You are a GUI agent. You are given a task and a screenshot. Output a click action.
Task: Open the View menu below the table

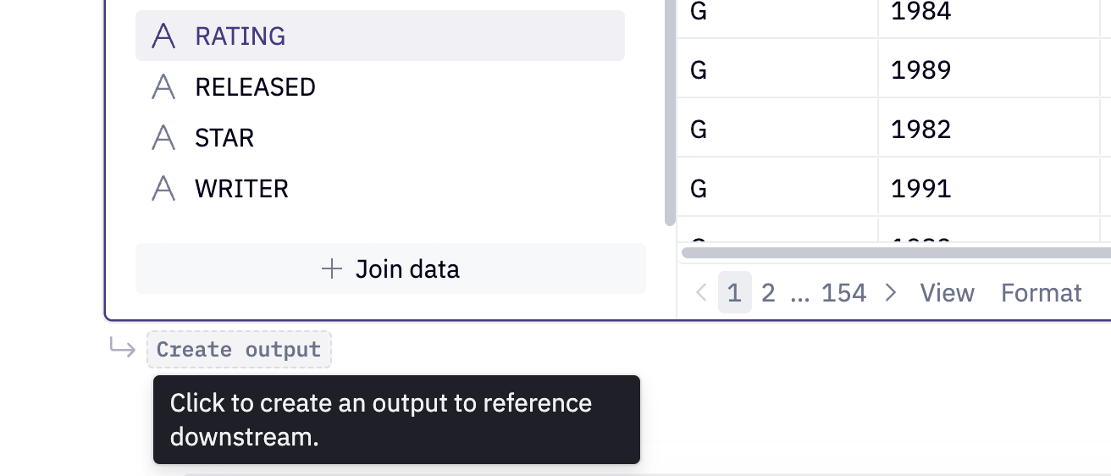coord(947,293)
